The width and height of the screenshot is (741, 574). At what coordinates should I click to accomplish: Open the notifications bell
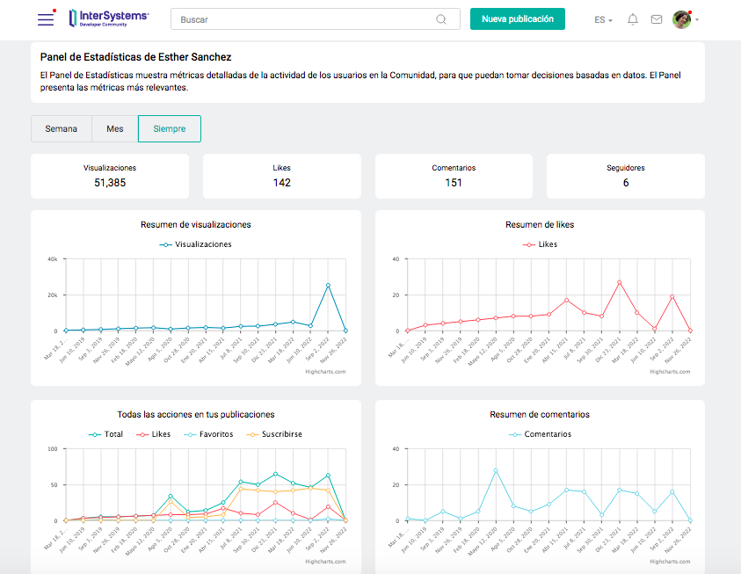point(633,19)
